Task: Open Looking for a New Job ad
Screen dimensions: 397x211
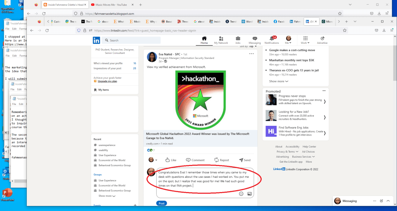Action: (x=295, y=115)
